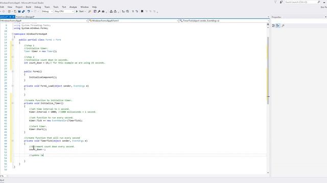Click the editor split handle above scrollbar
The image size is (327, 183).
click(x=268, y=24)
